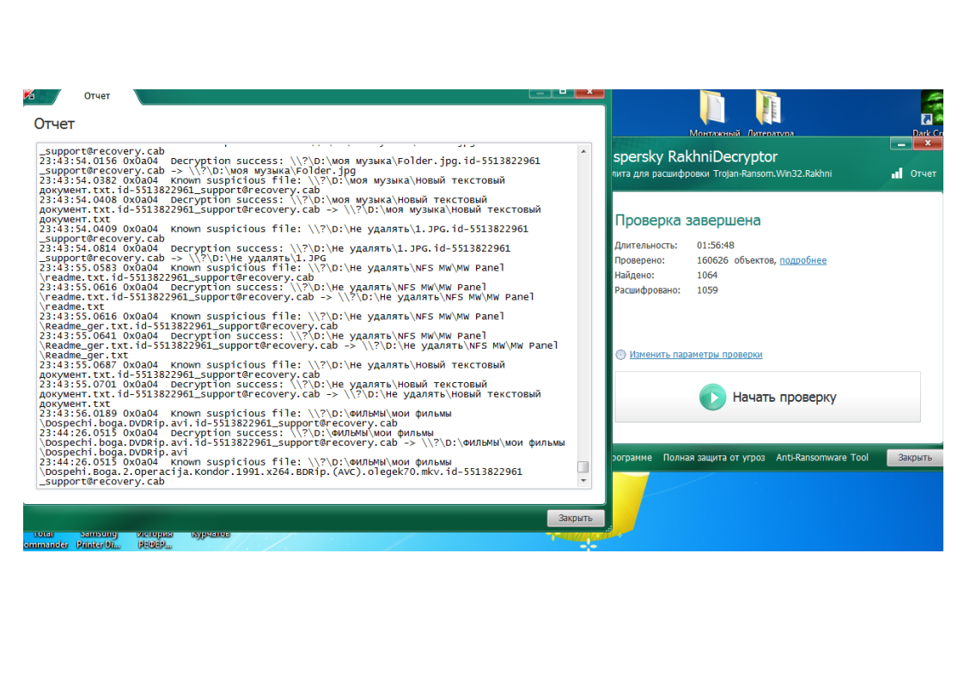Click Закрыть button in the report window

coord(576,518)
